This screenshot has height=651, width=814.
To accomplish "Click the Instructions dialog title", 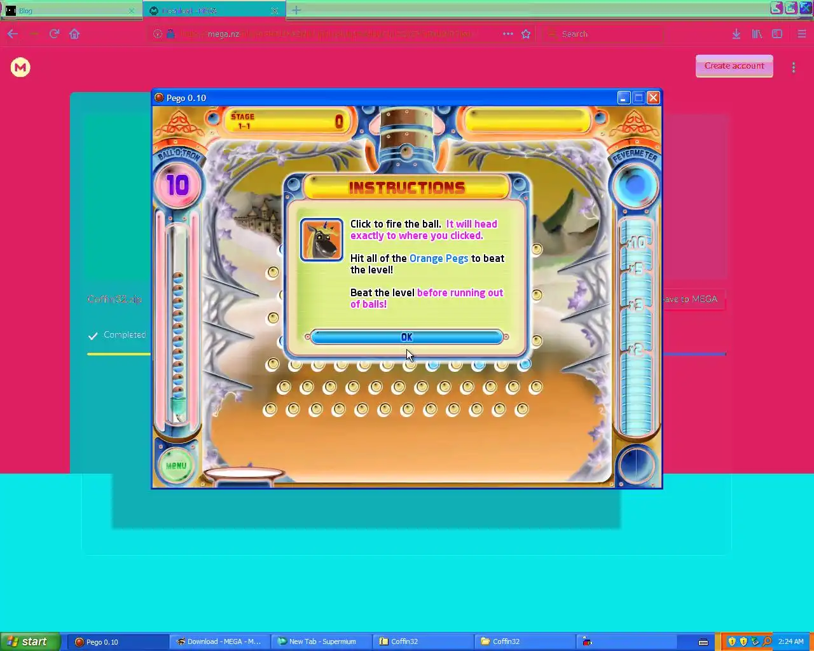I will coord(407,188).
